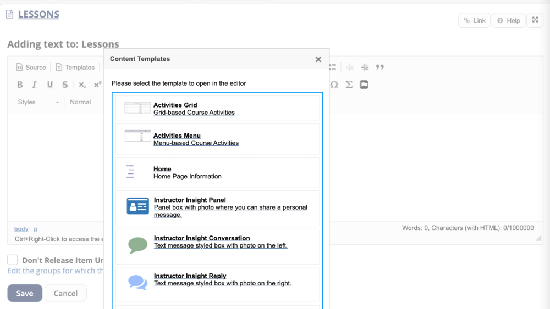Cancel editing the text
This screenshot has width=550, height=309.
coord(65,293)
